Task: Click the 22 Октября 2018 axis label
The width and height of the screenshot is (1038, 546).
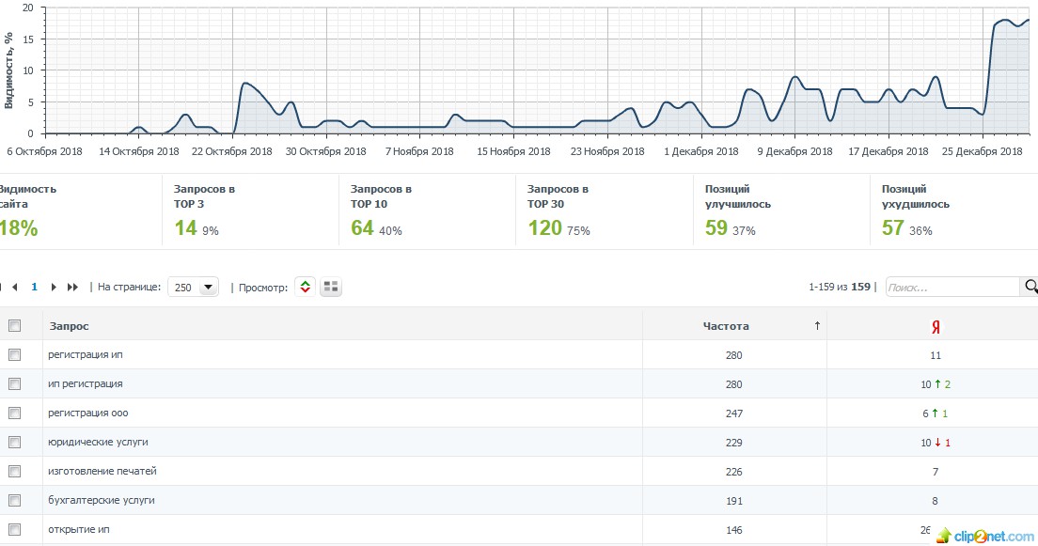Action: (231, 151)
